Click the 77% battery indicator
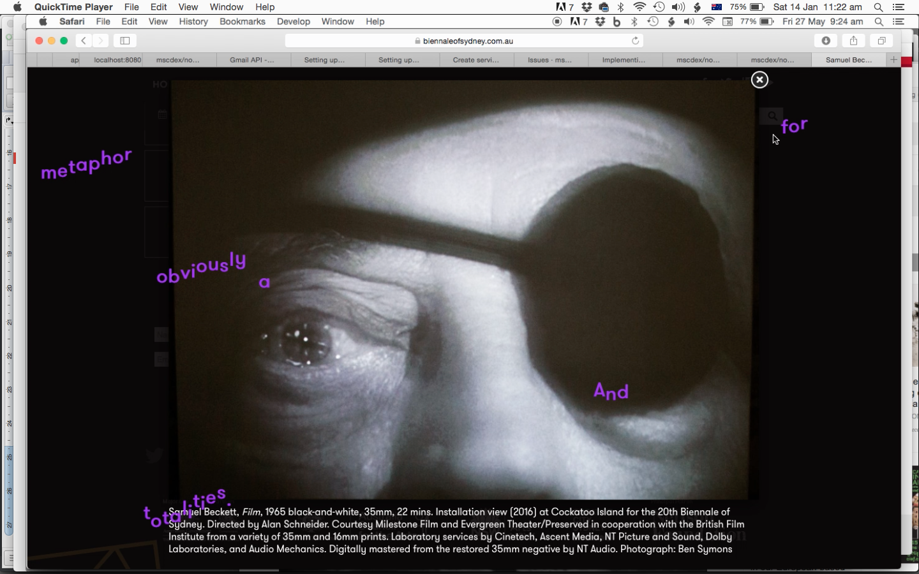Screen dimensions: 919x574 click(758, 22)
